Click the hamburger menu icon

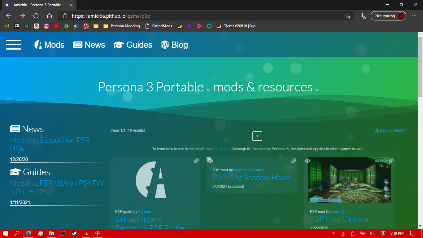pyautogui.click(x=14, y=45)
